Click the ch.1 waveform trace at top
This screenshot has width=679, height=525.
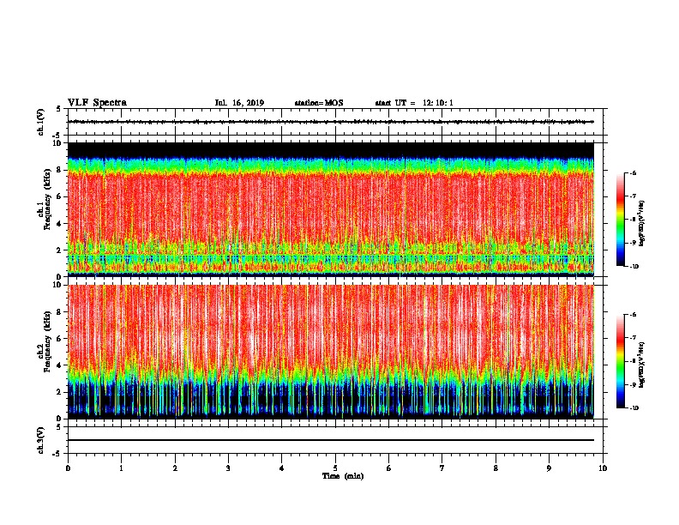click(x=331, y=122)
